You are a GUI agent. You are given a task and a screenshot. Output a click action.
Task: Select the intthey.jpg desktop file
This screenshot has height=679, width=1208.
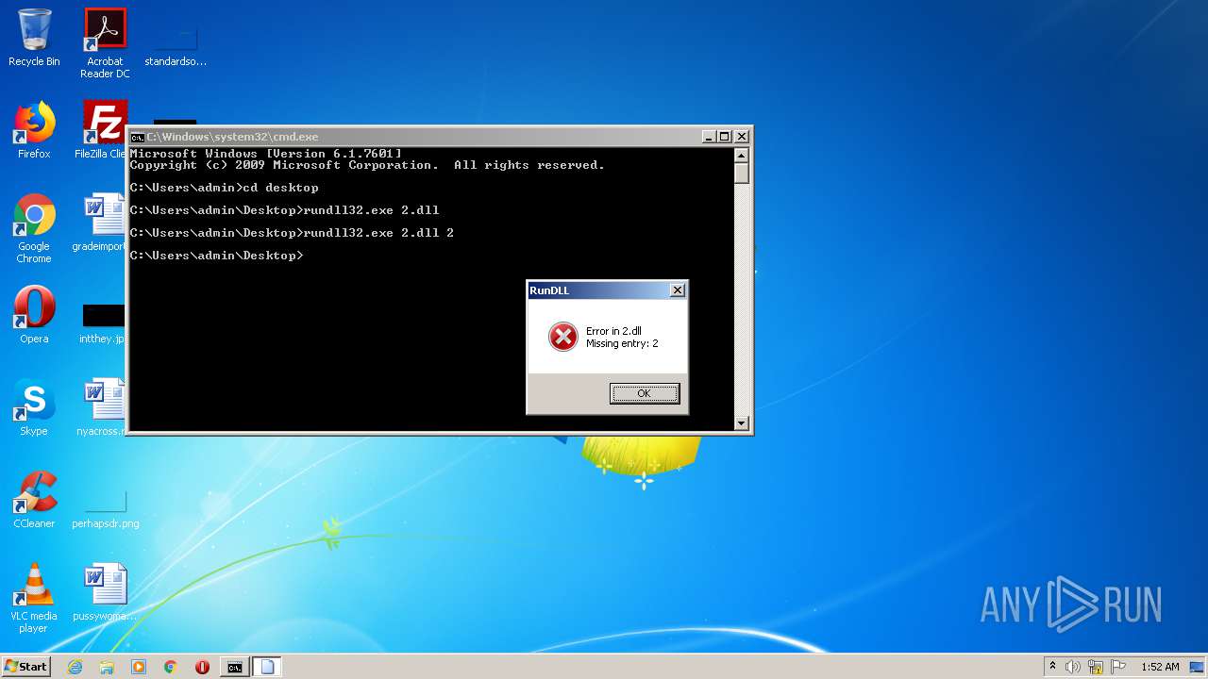pyautogui.click(x=102, y=323)
